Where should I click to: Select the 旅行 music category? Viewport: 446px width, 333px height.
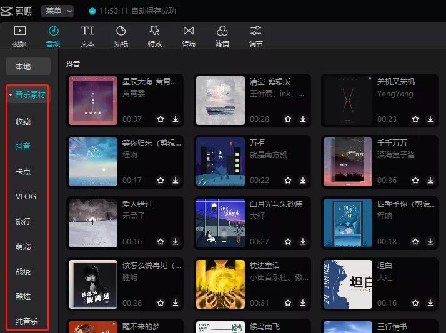tap(23, 221)
